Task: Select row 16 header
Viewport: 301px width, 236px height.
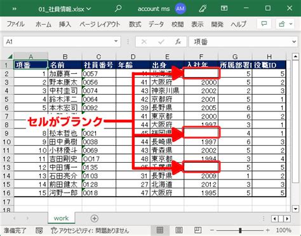Action: click(x=7, y=193)
